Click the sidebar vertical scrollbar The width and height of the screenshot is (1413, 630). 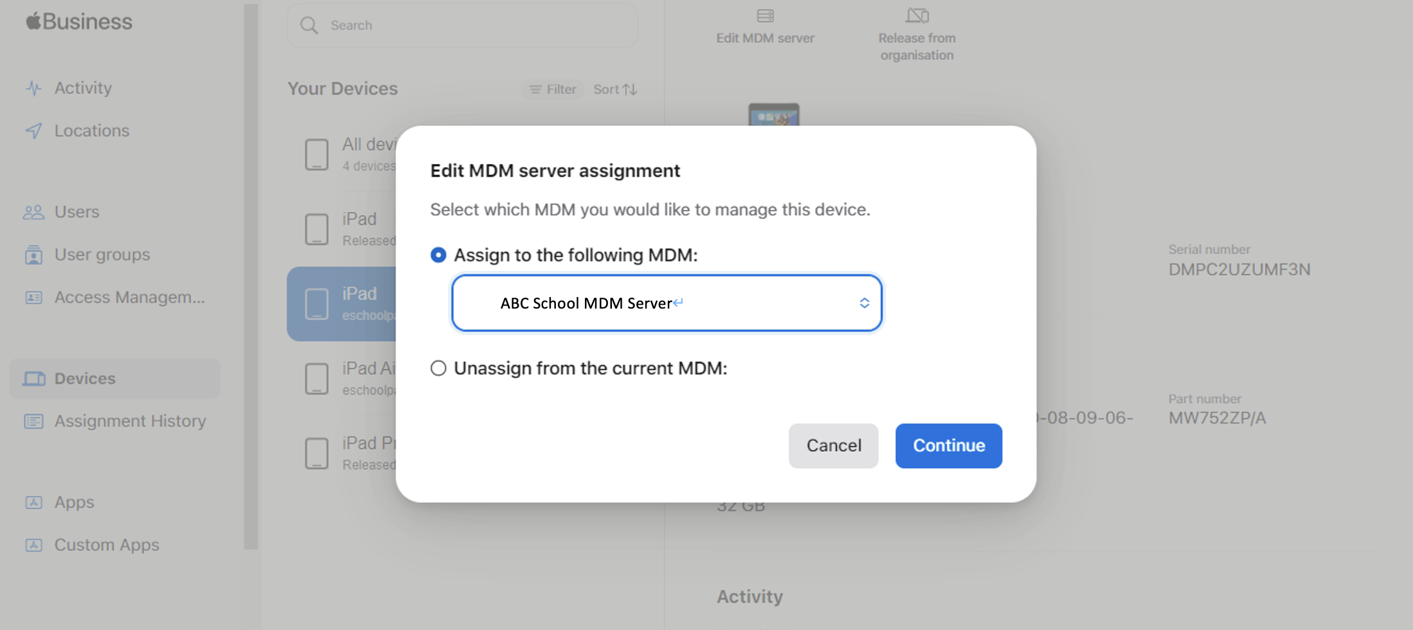[x=251, y=276]
